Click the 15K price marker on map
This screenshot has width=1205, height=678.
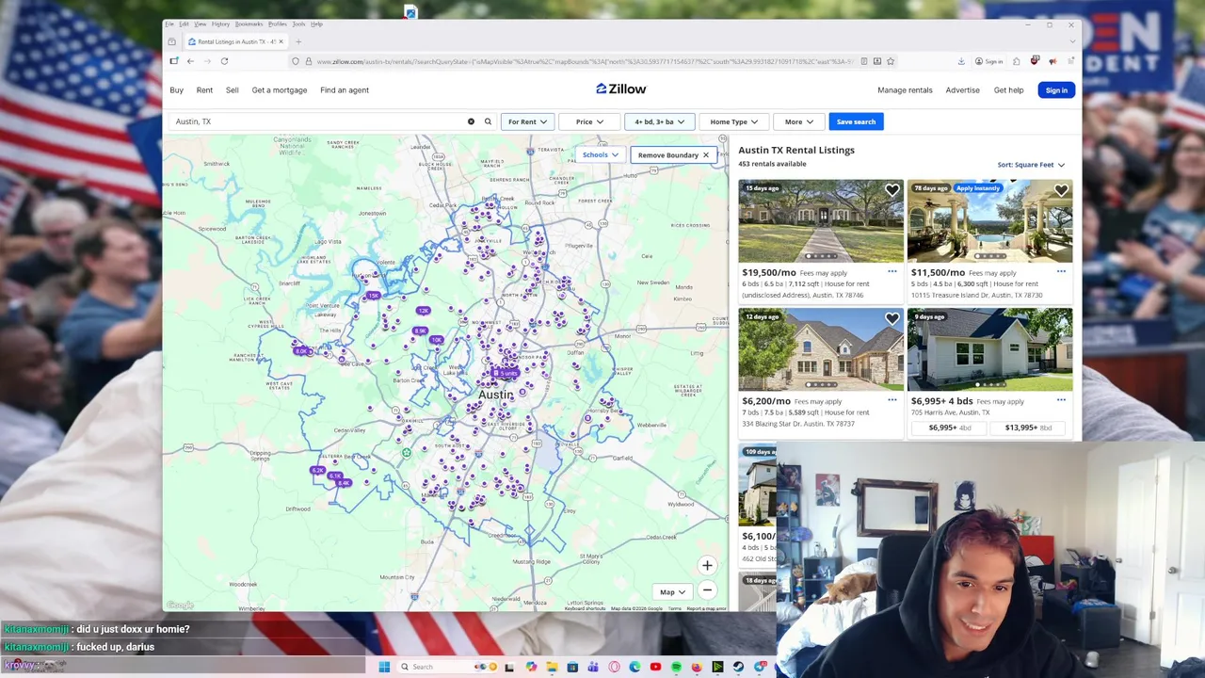click(x=374, y=296)
